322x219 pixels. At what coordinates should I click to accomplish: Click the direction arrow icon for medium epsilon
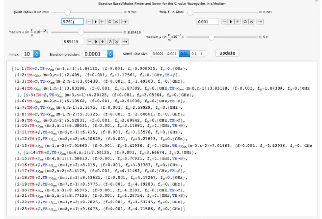[125, 42]
